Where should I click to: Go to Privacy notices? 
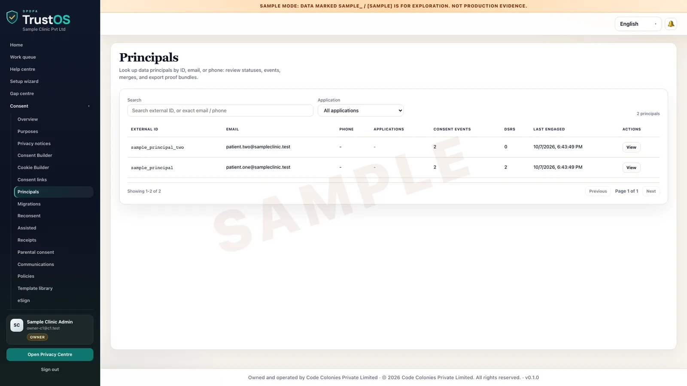coord(34,144)
